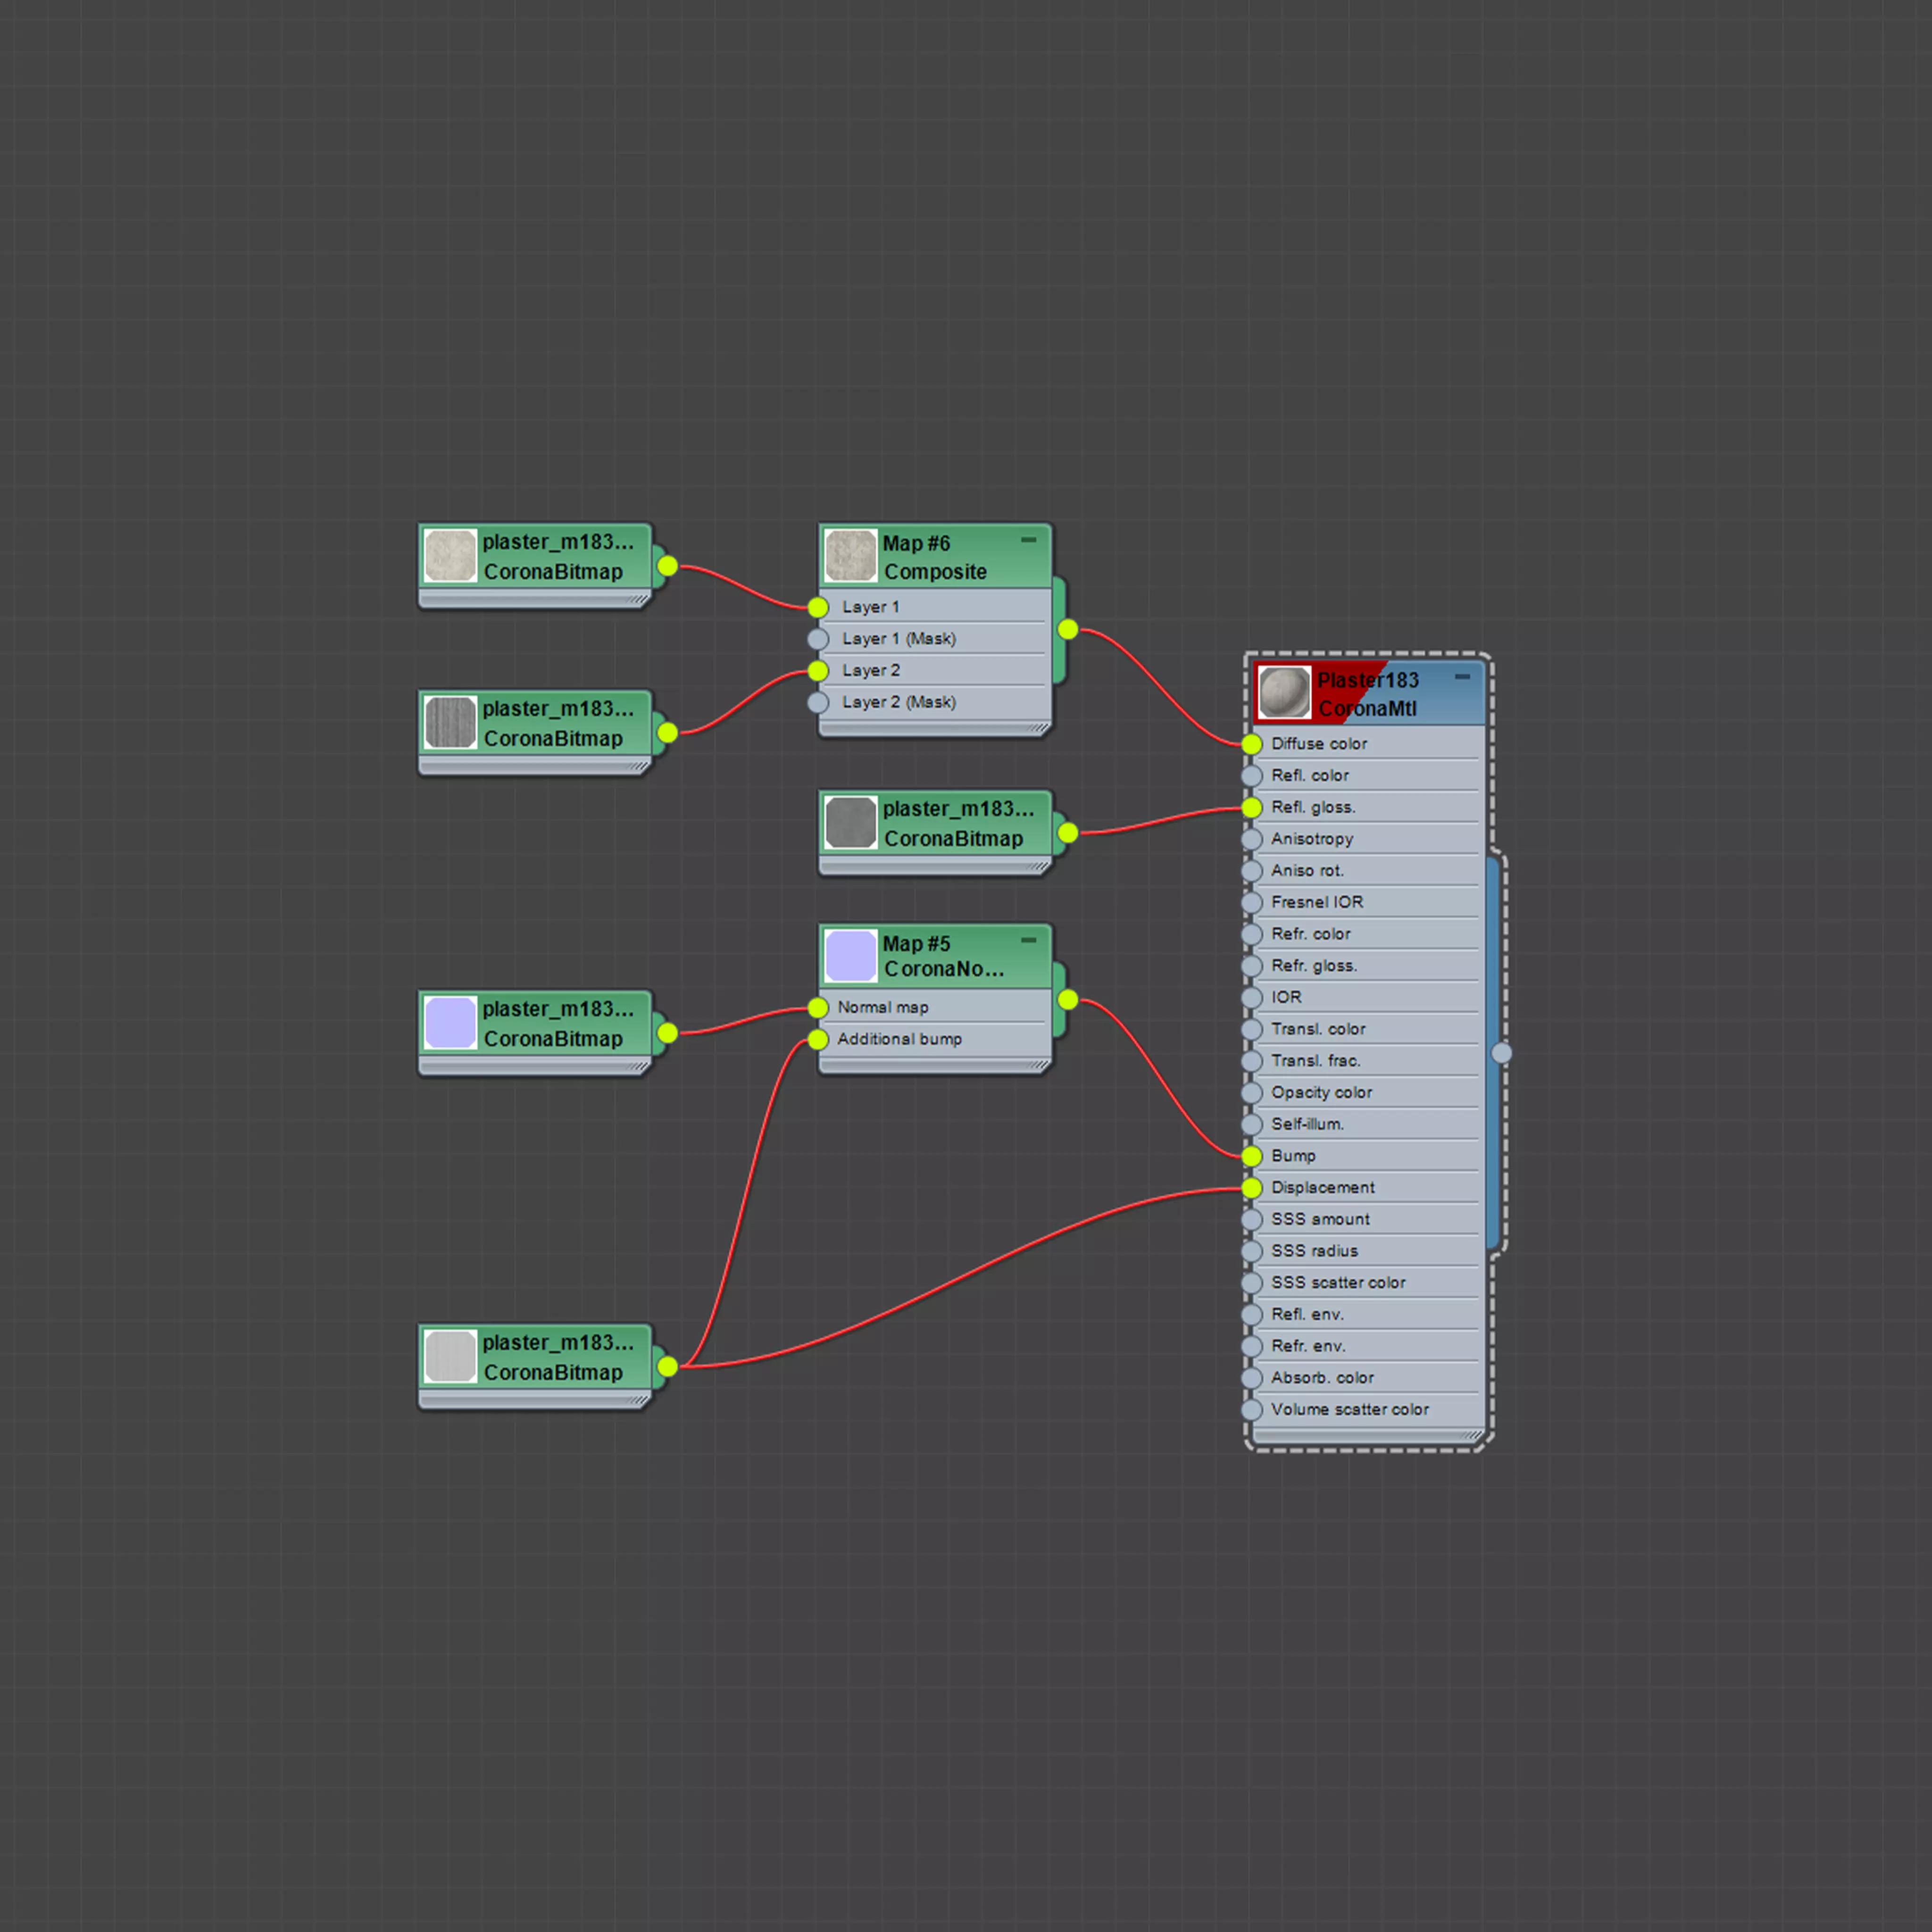Click the Additional bump input socket
Viewport: 1932px width, 1932px height.
coord(818,1039)
